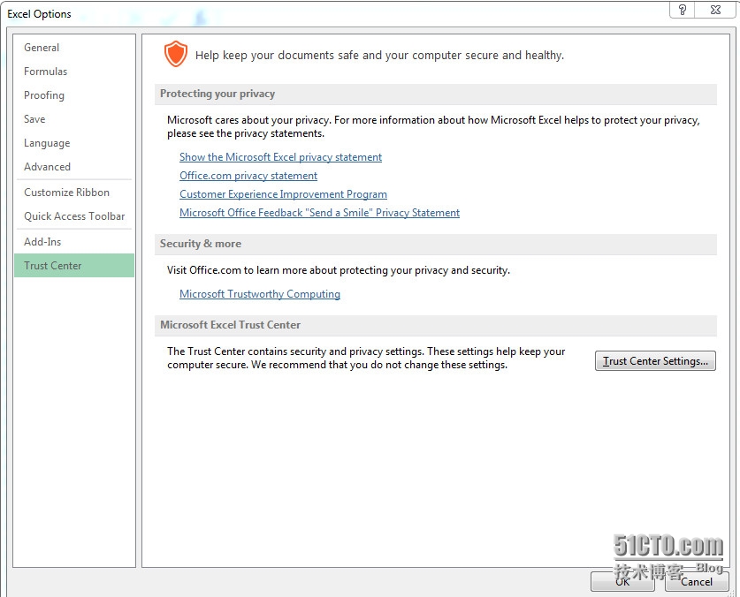The width and height of the screenshot is (740, 597).
Task: Open Microsoft Trustworthy Computing link
Action: click(x=260, y=294)
